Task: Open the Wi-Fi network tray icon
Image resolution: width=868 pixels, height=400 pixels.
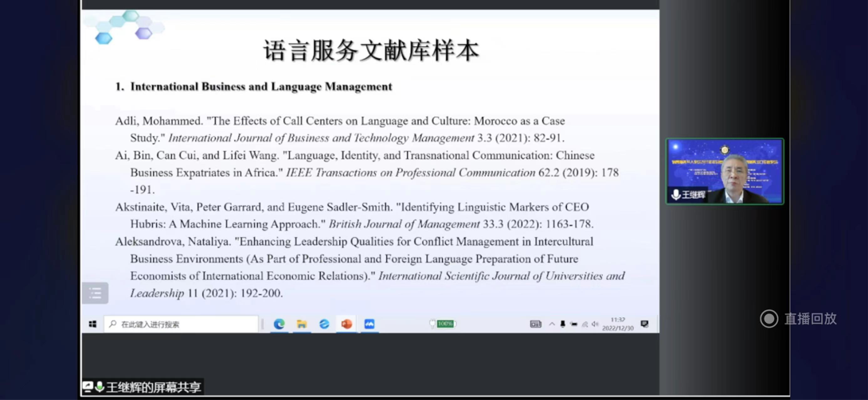Action: (585, 324)
